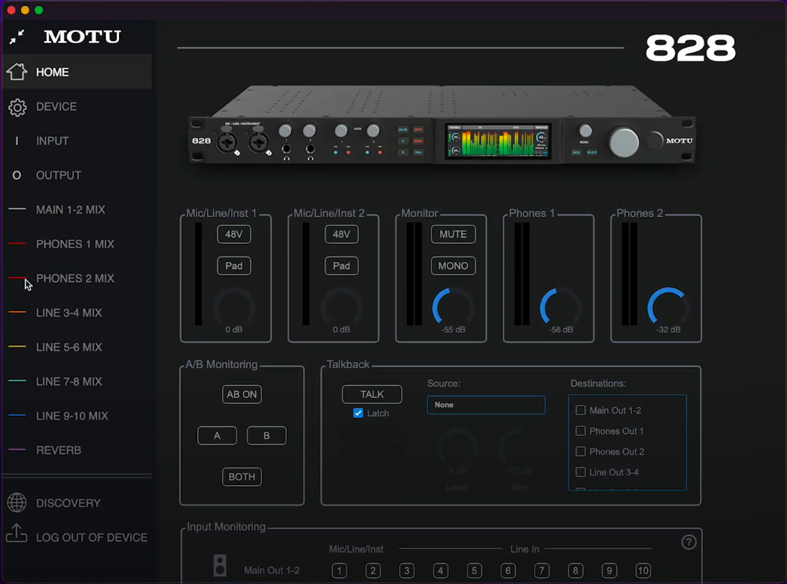Click Monitor volume knob at -55 dB

pos(453,307)
